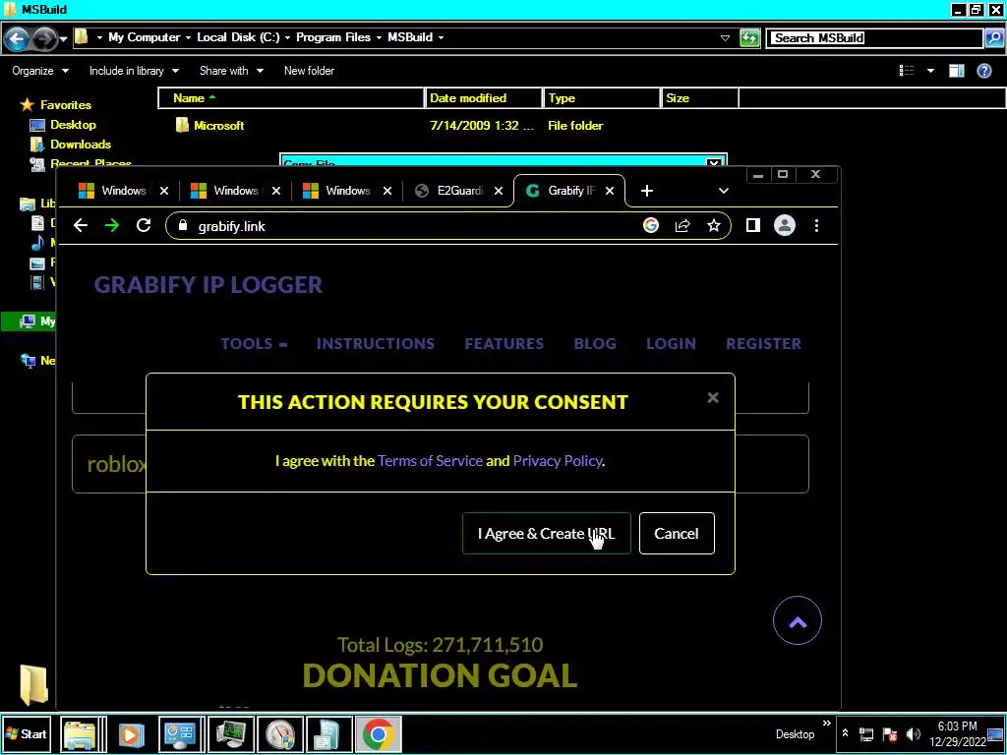Open Chrome's three-dot menu

tap(816, 225)
